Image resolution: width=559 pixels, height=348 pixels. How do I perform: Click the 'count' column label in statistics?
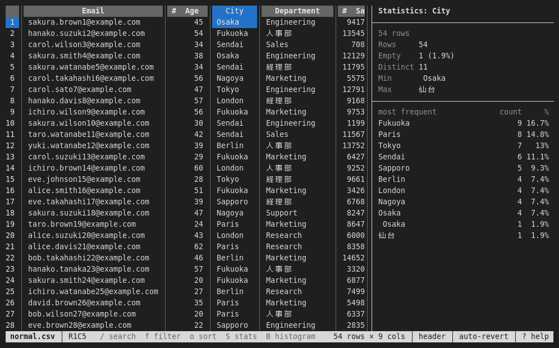point(511,112)
